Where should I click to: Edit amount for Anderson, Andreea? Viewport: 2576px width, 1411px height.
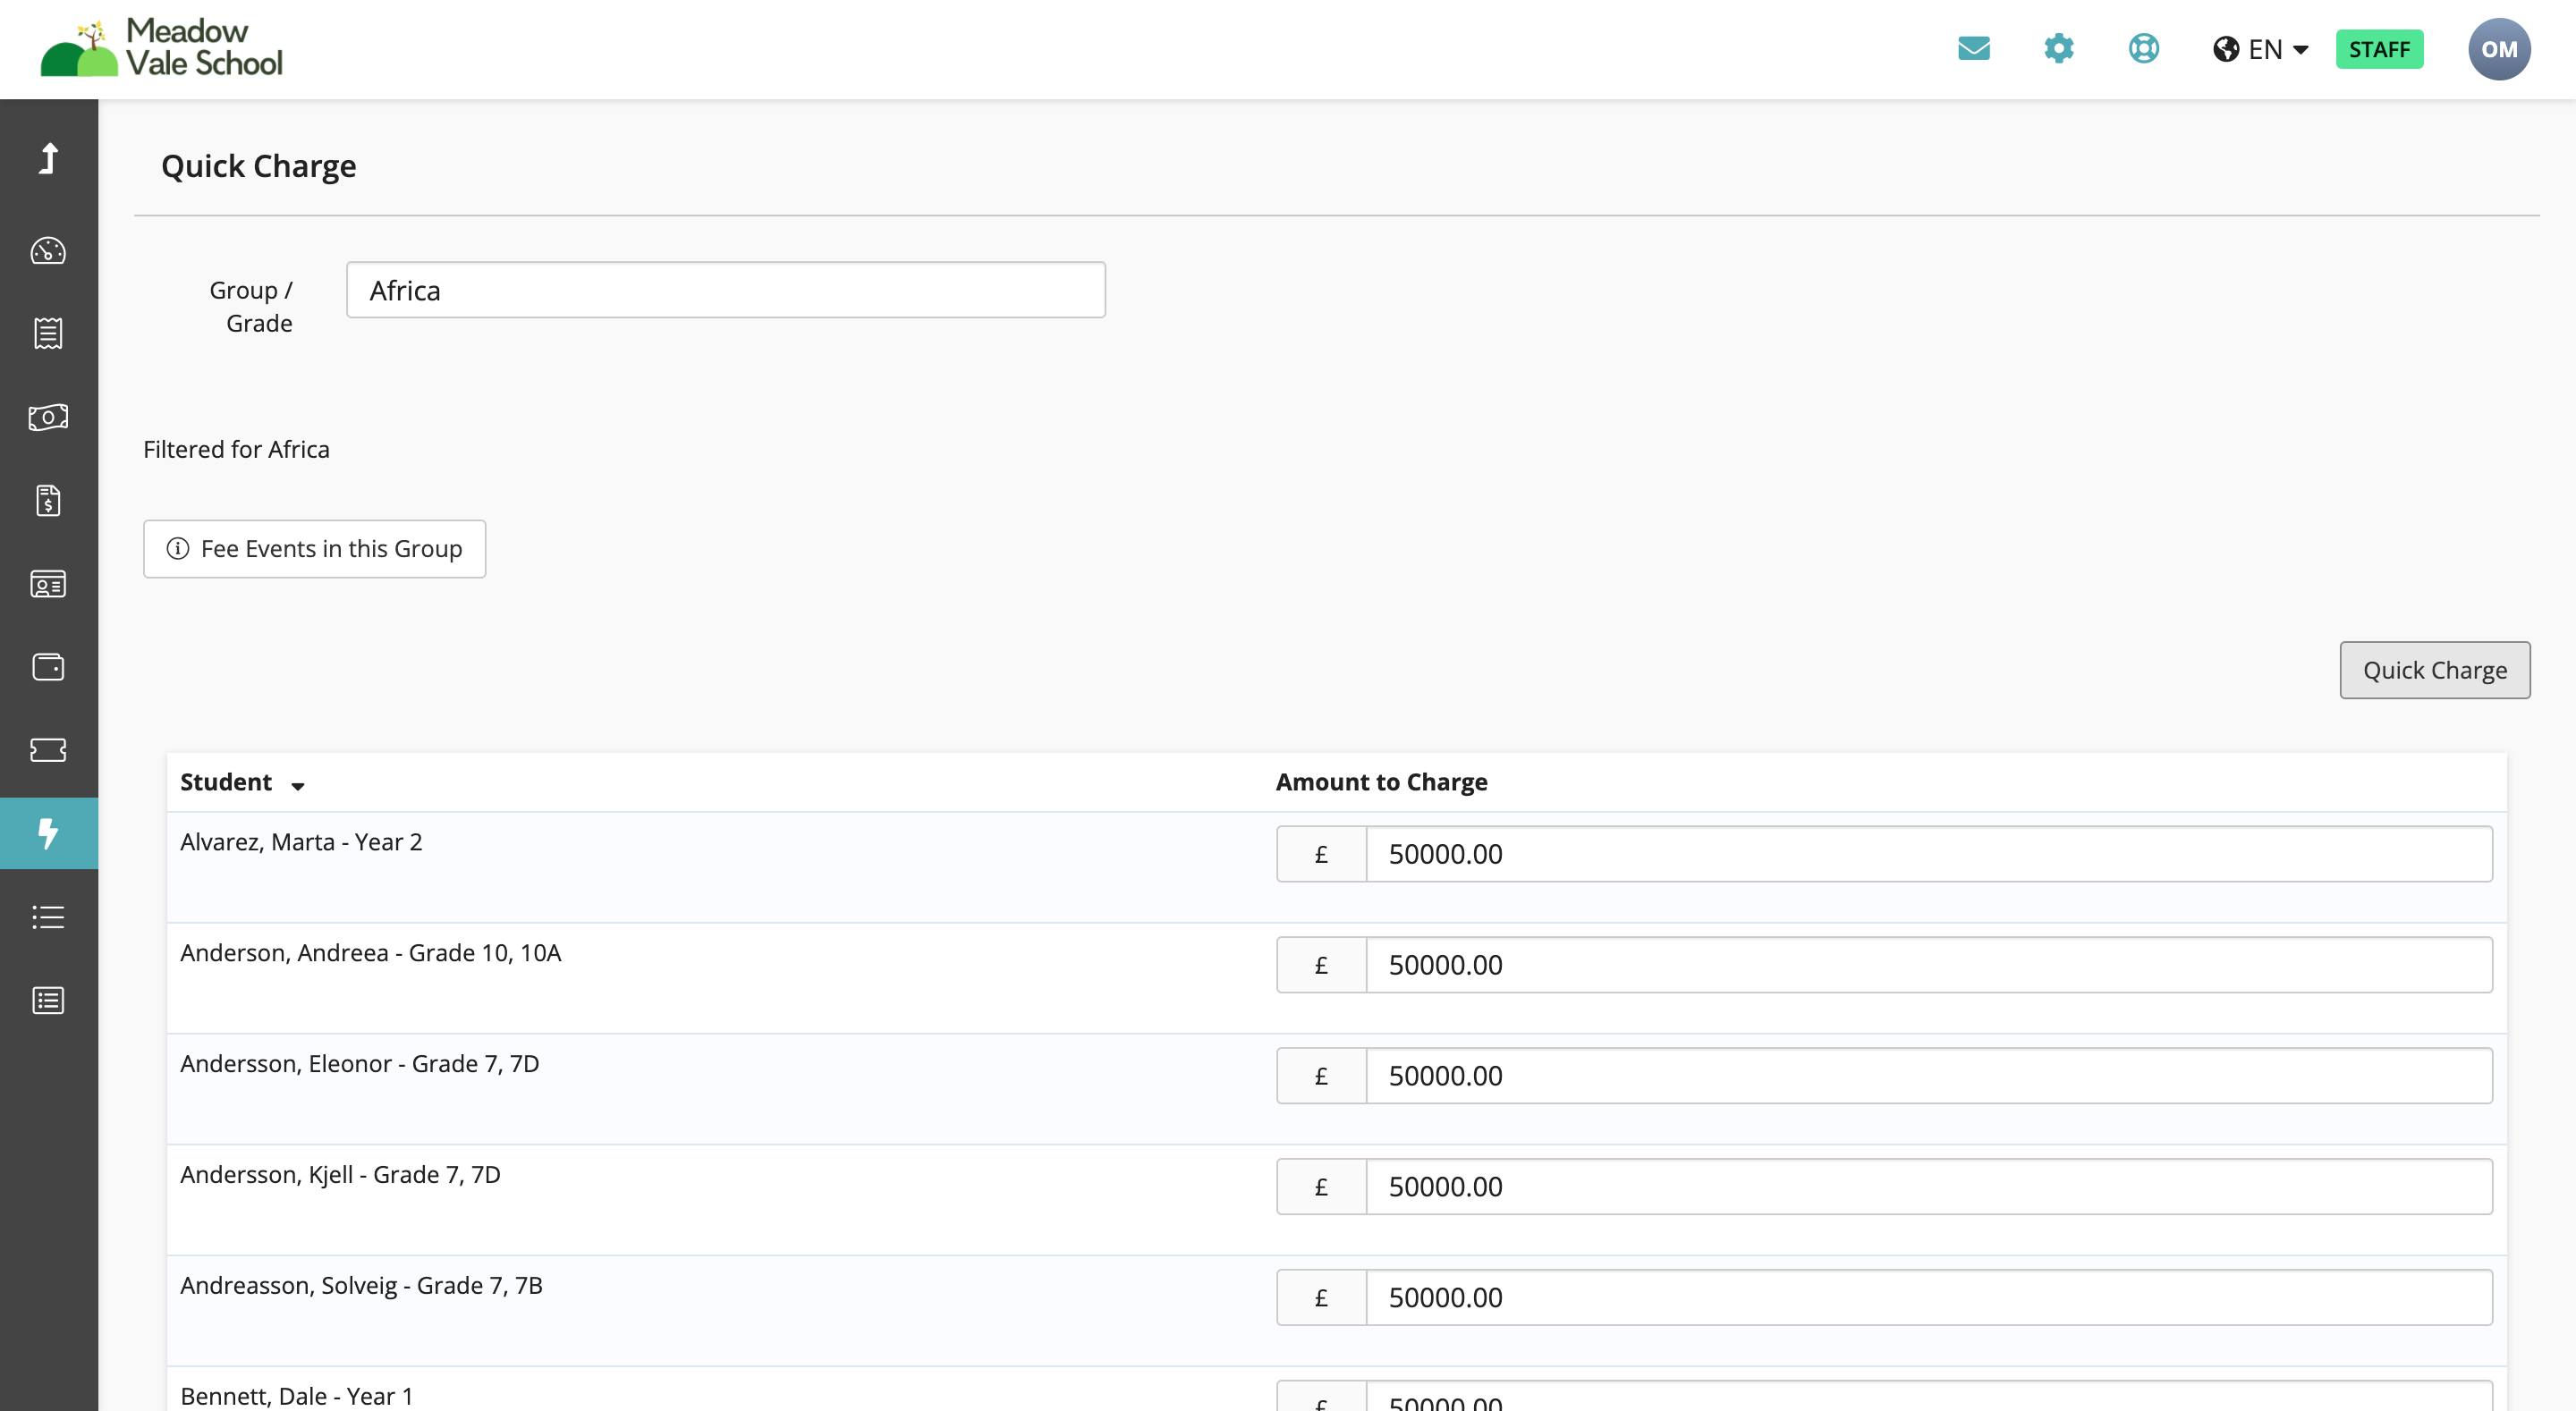pyautogui.click(x=1928, y=964)
